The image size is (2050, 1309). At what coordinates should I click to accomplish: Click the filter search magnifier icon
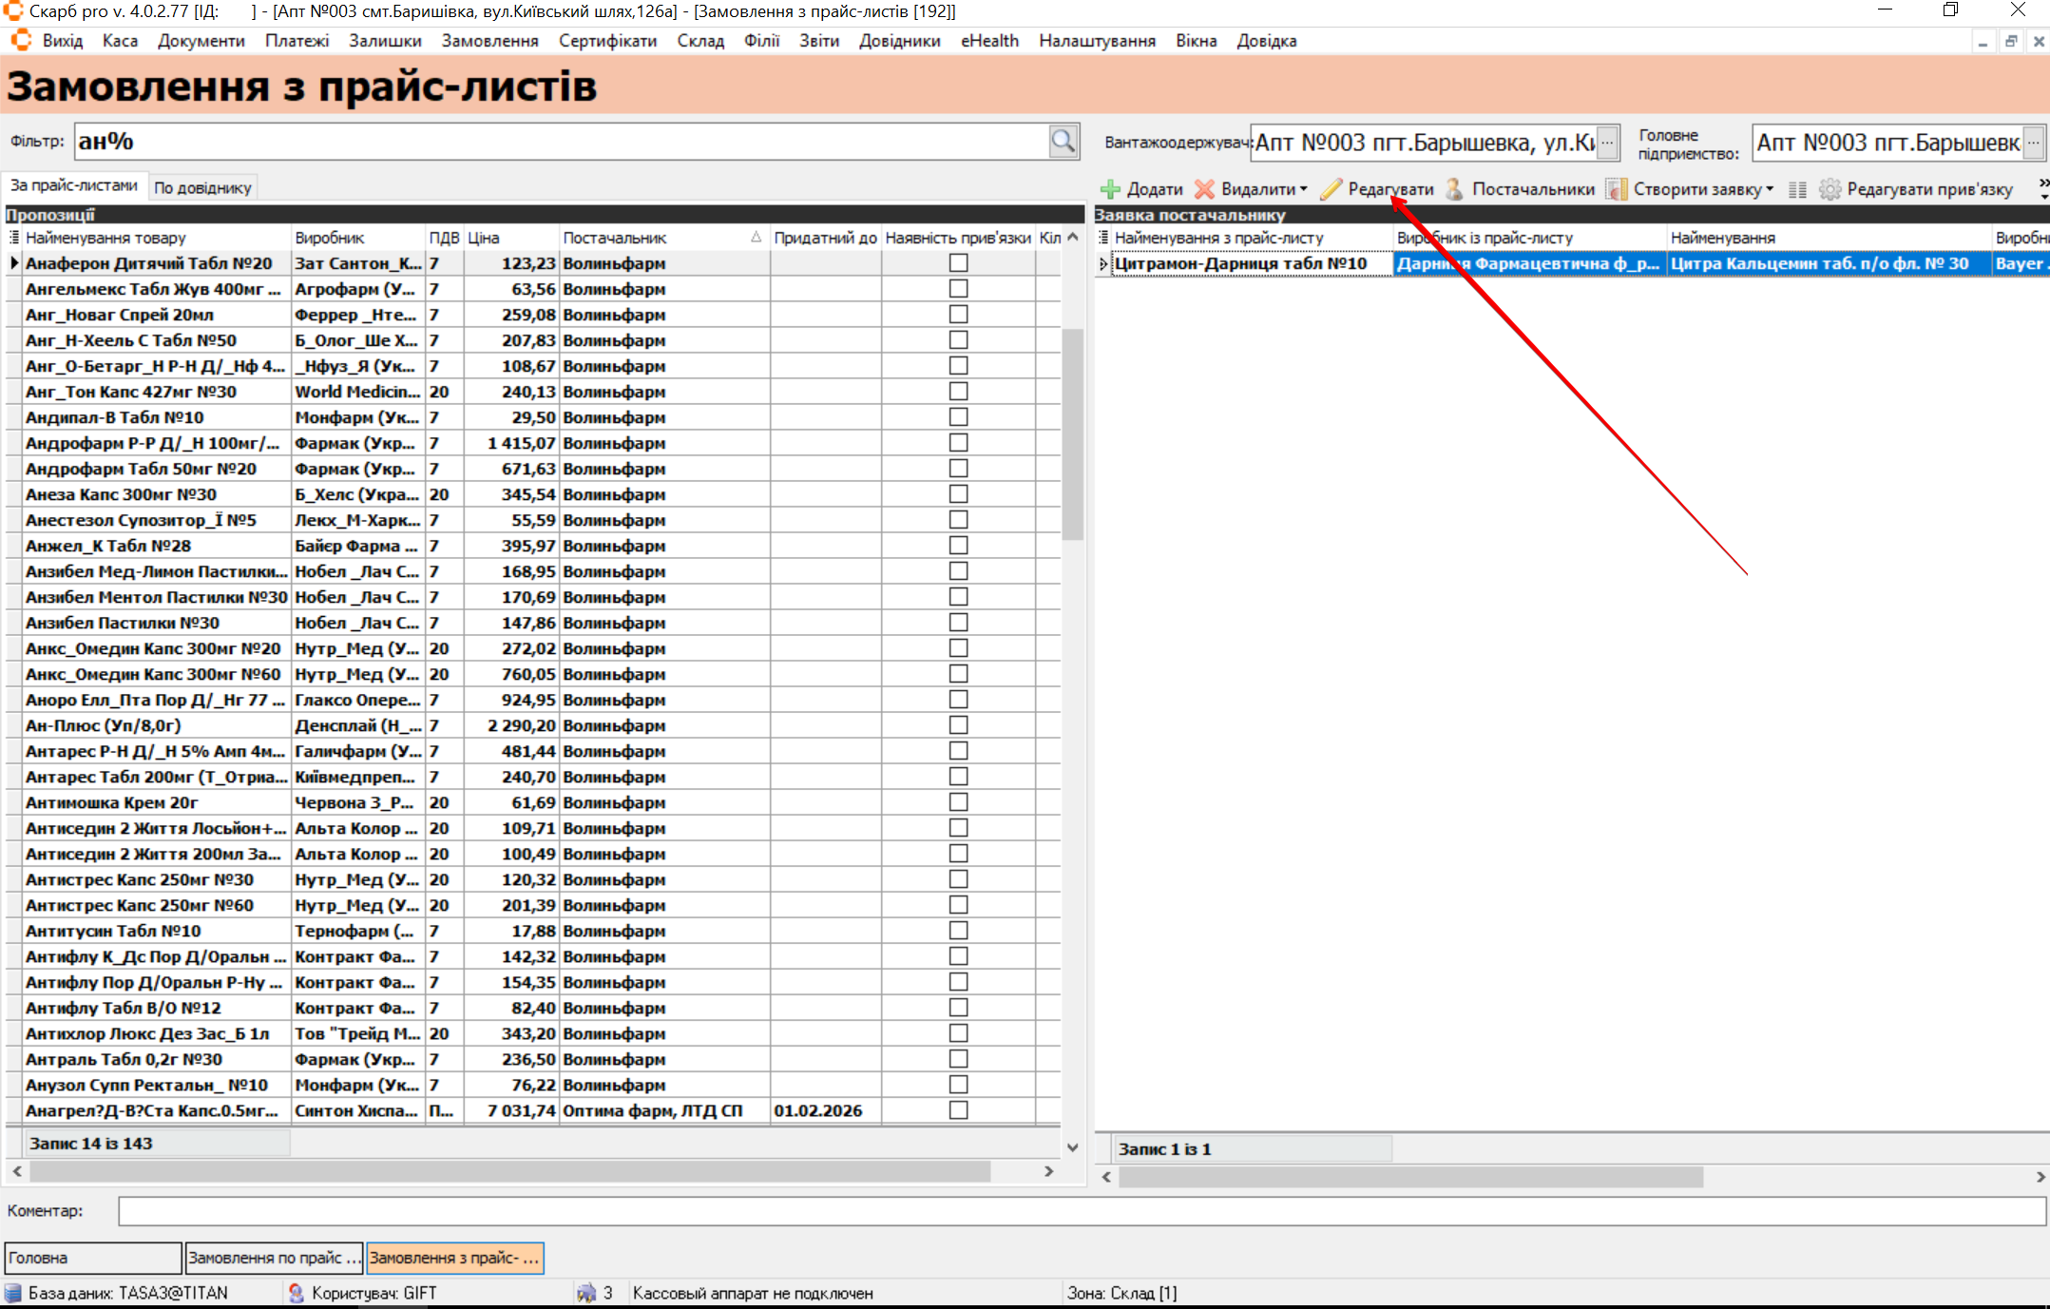(x=1063, y=142)
